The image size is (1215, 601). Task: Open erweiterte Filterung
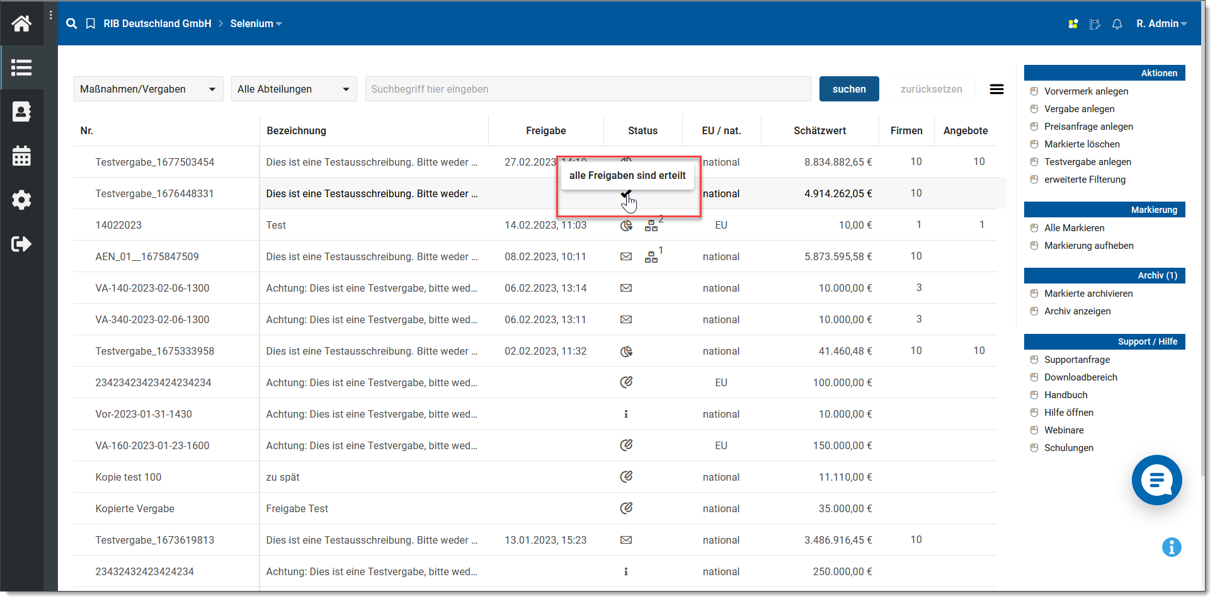point(1085,180)
